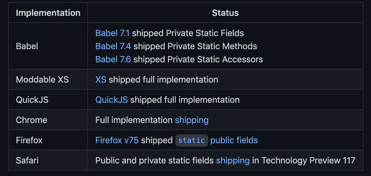The image size is (371, 176).
Task: Click the text Private Static Accessors
Action: point(214,59)
